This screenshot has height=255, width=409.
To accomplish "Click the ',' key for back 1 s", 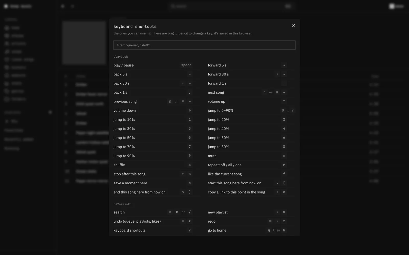I will click(190, 92).
